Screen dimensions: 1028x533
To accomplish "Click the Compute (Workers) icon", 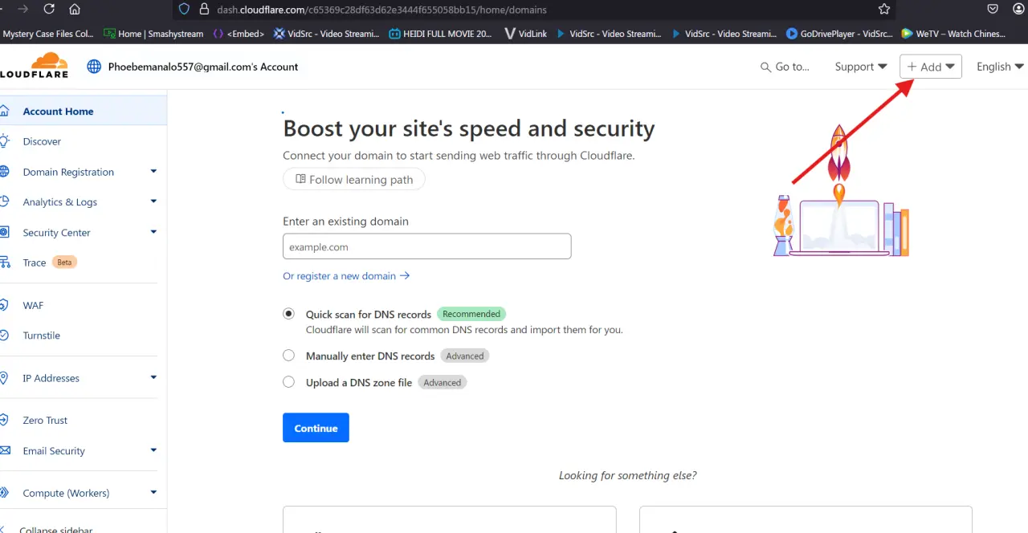I will coord(4,493).
